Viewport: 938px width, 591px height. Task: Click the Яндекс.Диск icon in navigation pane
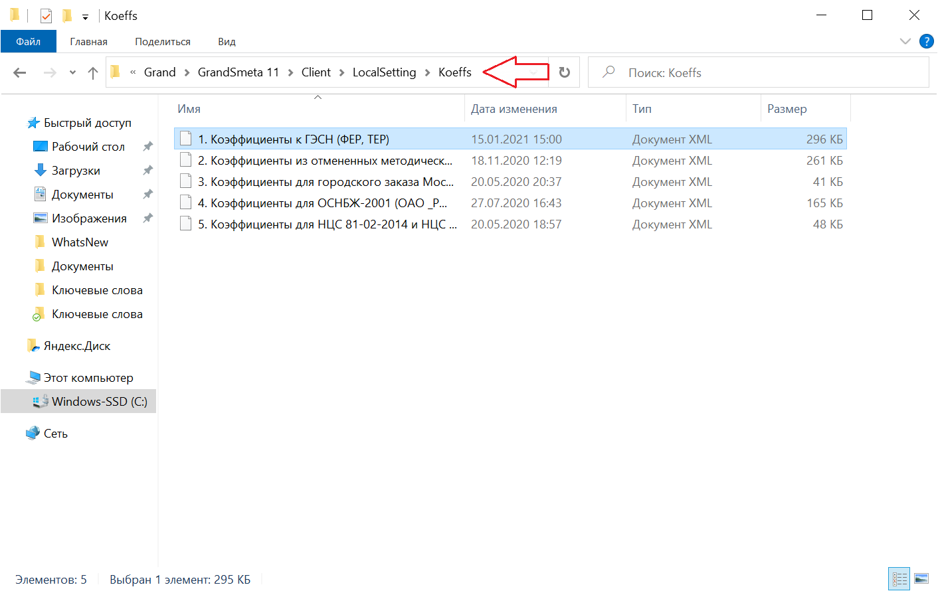pyautogui.click(x=33, y=345)
